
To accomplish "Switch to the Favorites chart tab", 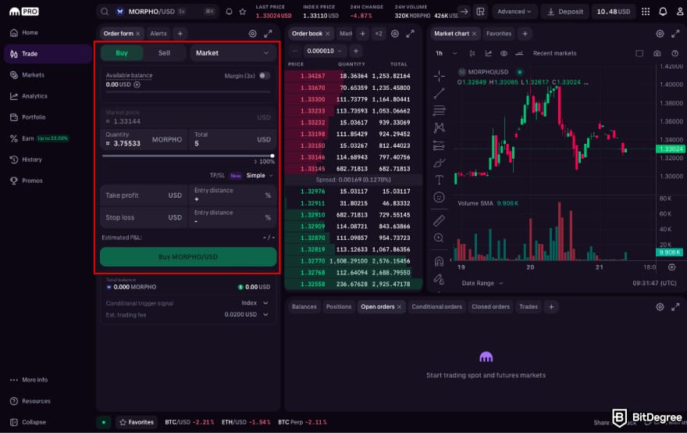I will (499, 34).
